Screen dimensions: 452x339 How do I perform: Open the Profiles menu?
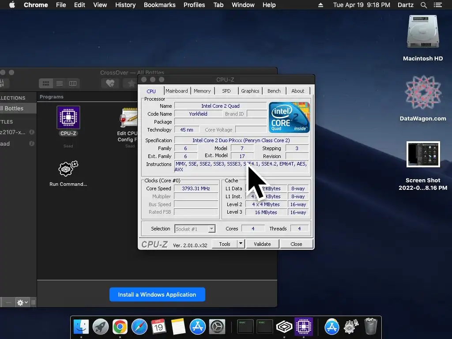(194, 5)
